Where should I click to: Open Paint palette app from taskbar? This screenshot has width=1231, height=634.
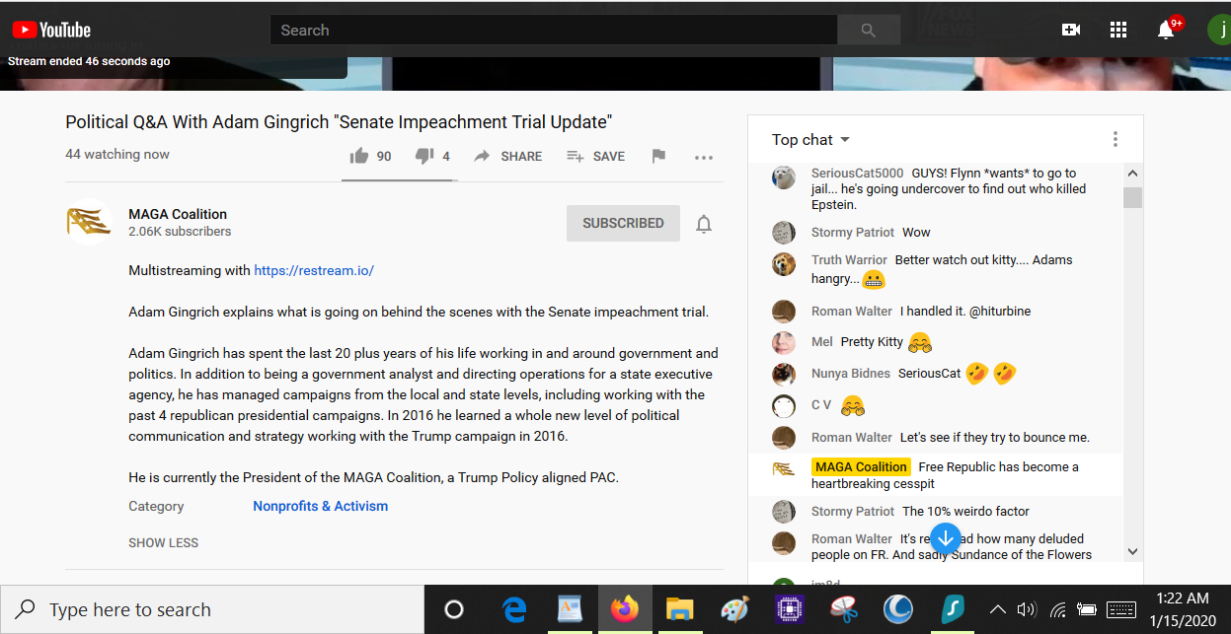click(x=734, y=609)
